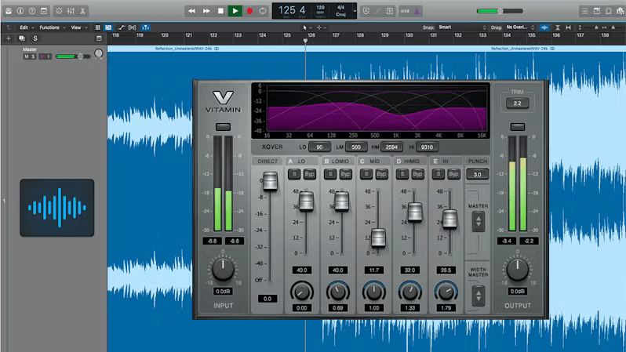
Task: Open the List Editors icon
Action: pyautogui.click(x=584, y=11)
